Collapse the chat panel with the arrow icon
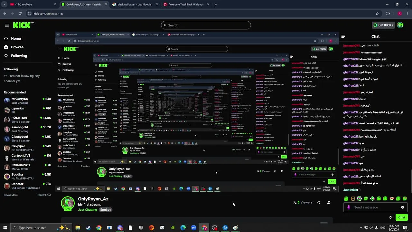 point(343,36)
